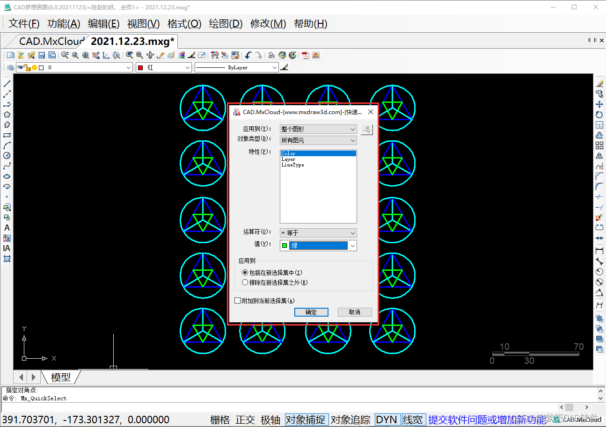Select the Move tool in right toolbar
Screen dimensions: 606x427
tap(599, 104)
